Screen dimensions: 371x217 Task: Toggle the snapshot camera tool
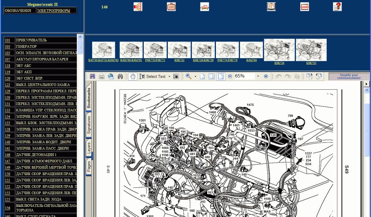(x=176, y=76)
